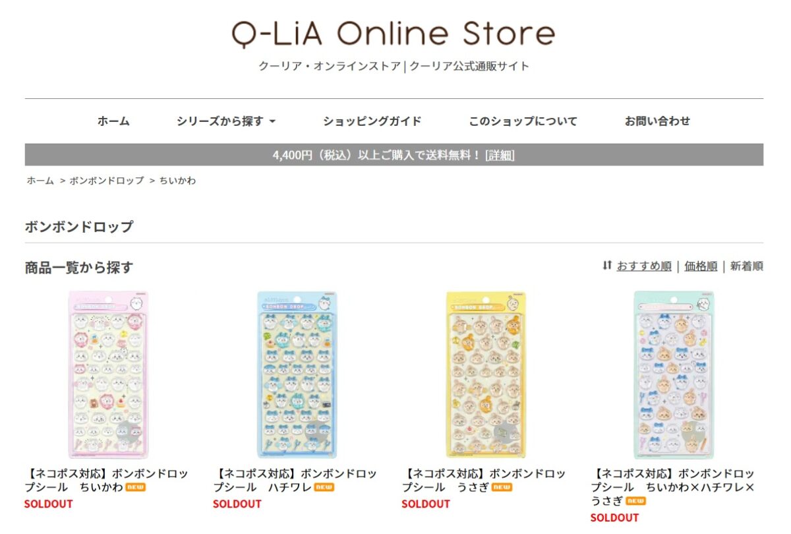This screenshot has height=534, width=791.
Task: Click the ちいかわ×ハチワレ×うさぎ product title
Action: [672, 487]
